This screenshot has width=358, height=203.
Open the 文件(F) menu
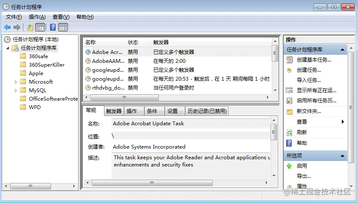pos(14,17)
